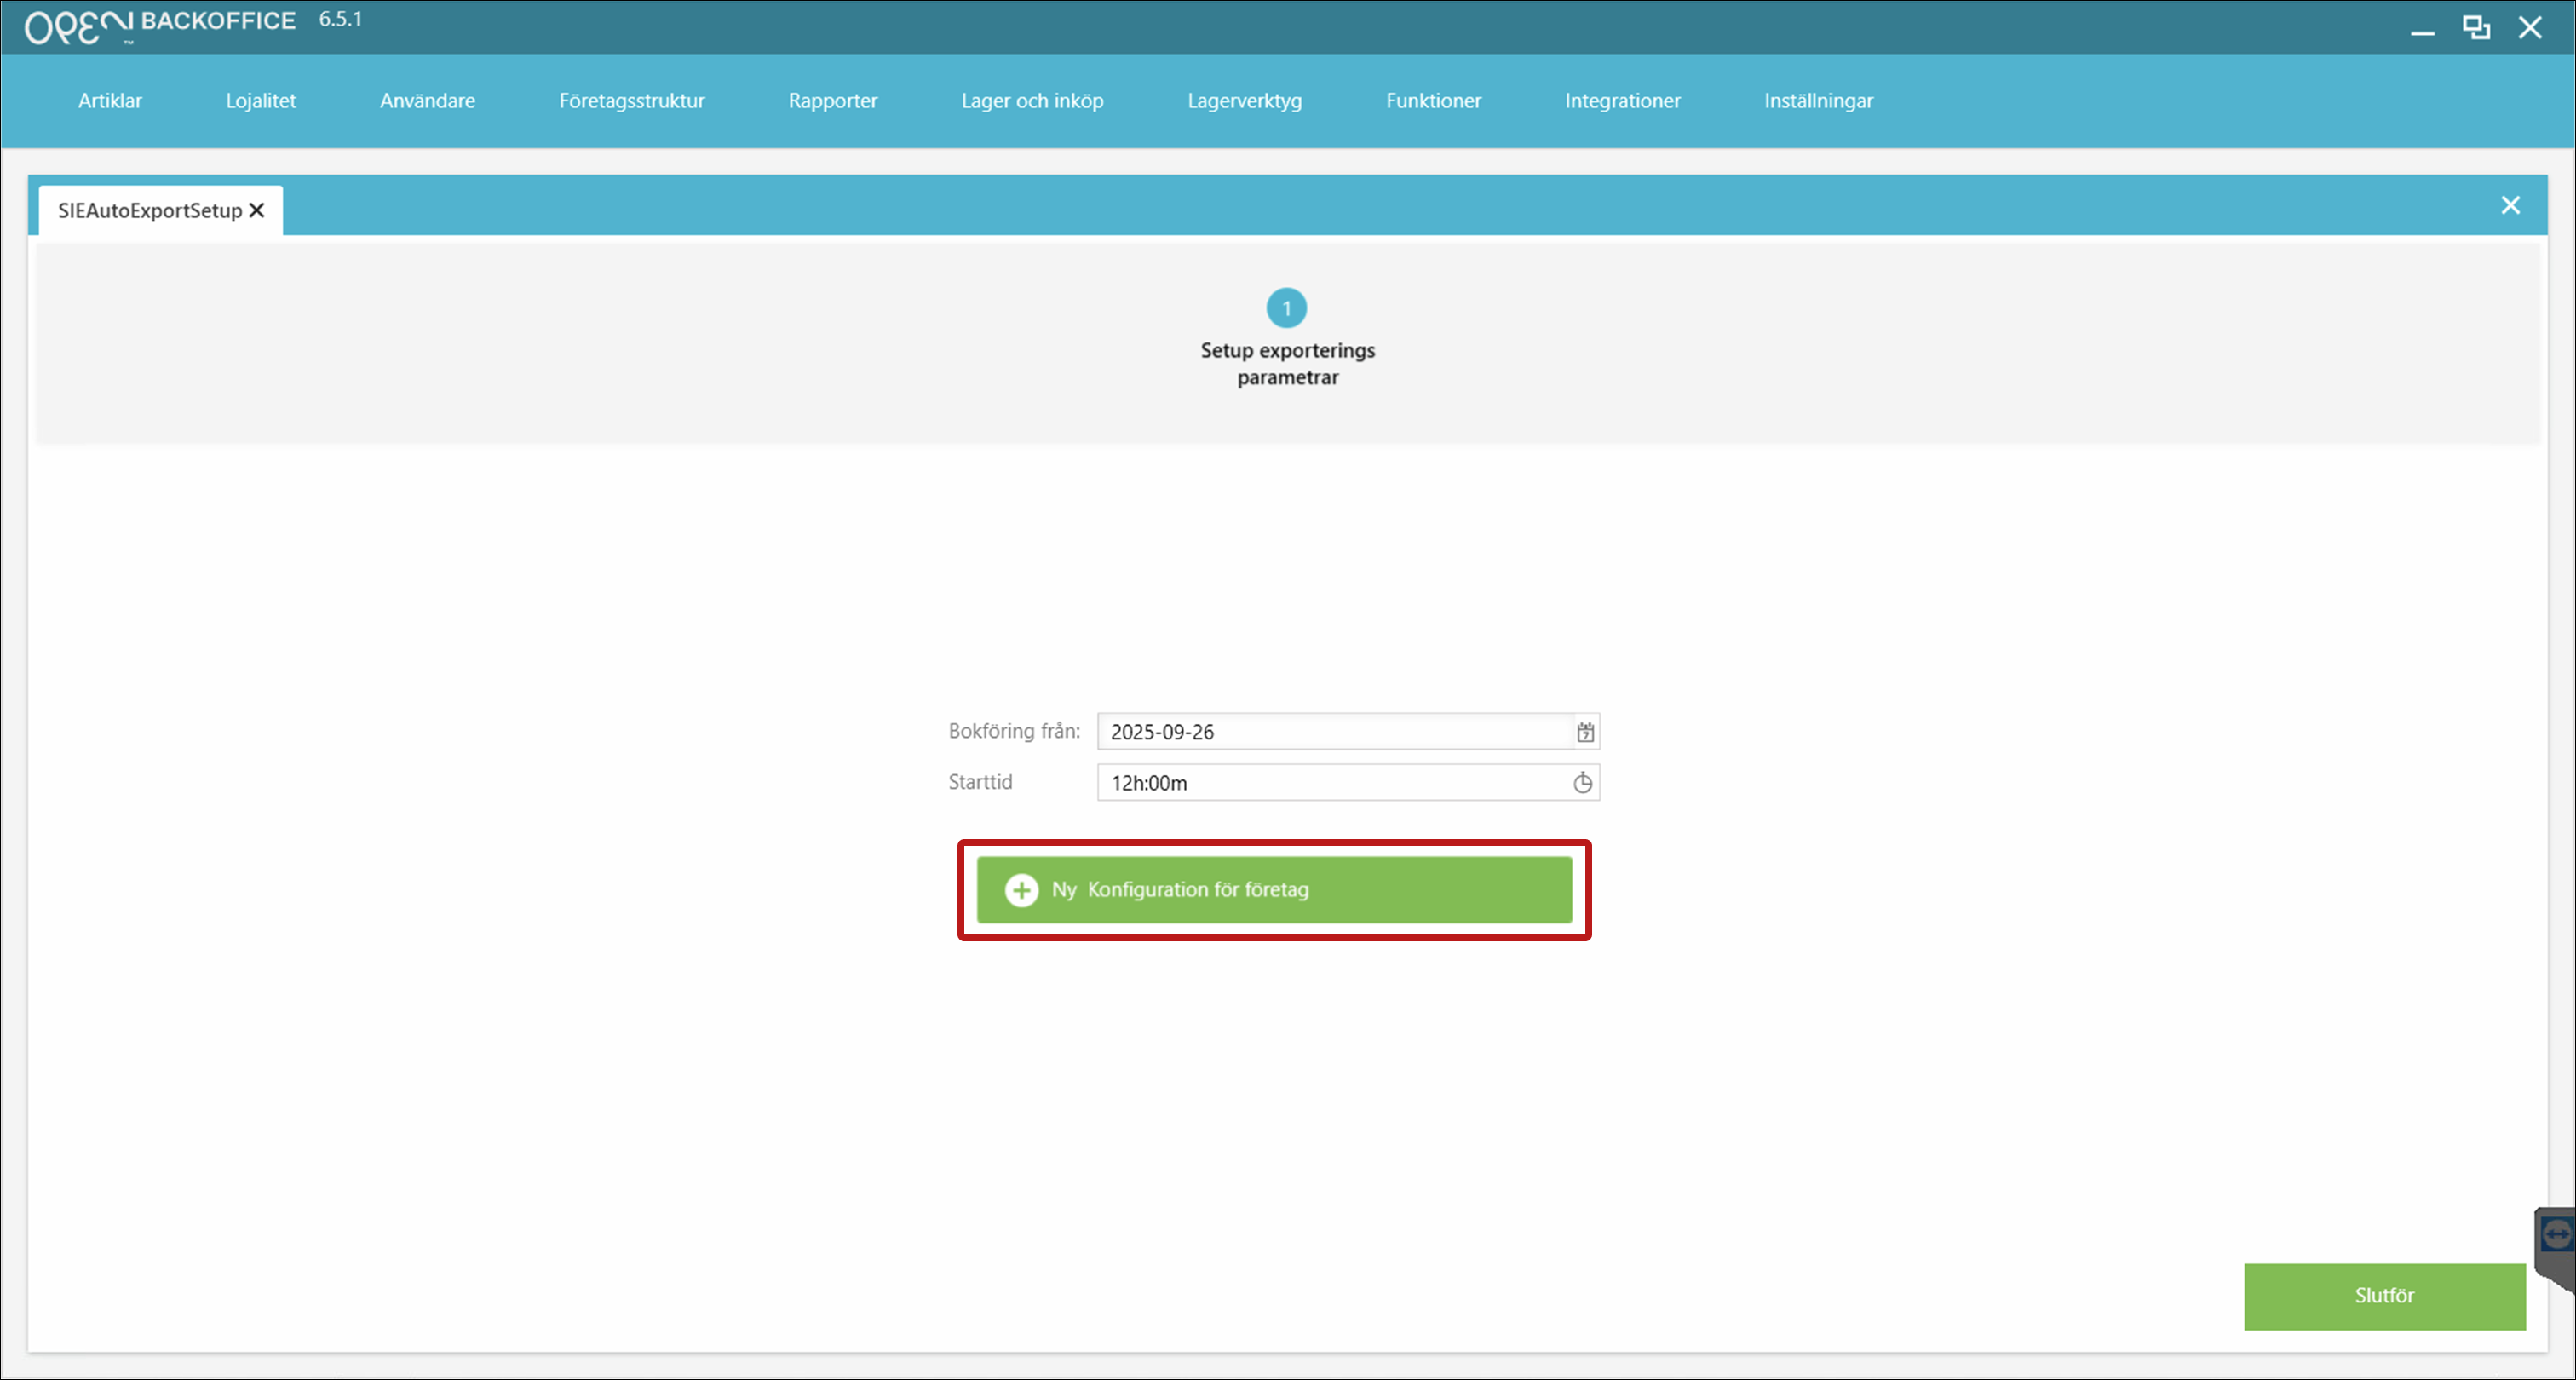Open the Artiklar menu
The height and width of the screenshot is (1380, 2576).
coord(110,101)
